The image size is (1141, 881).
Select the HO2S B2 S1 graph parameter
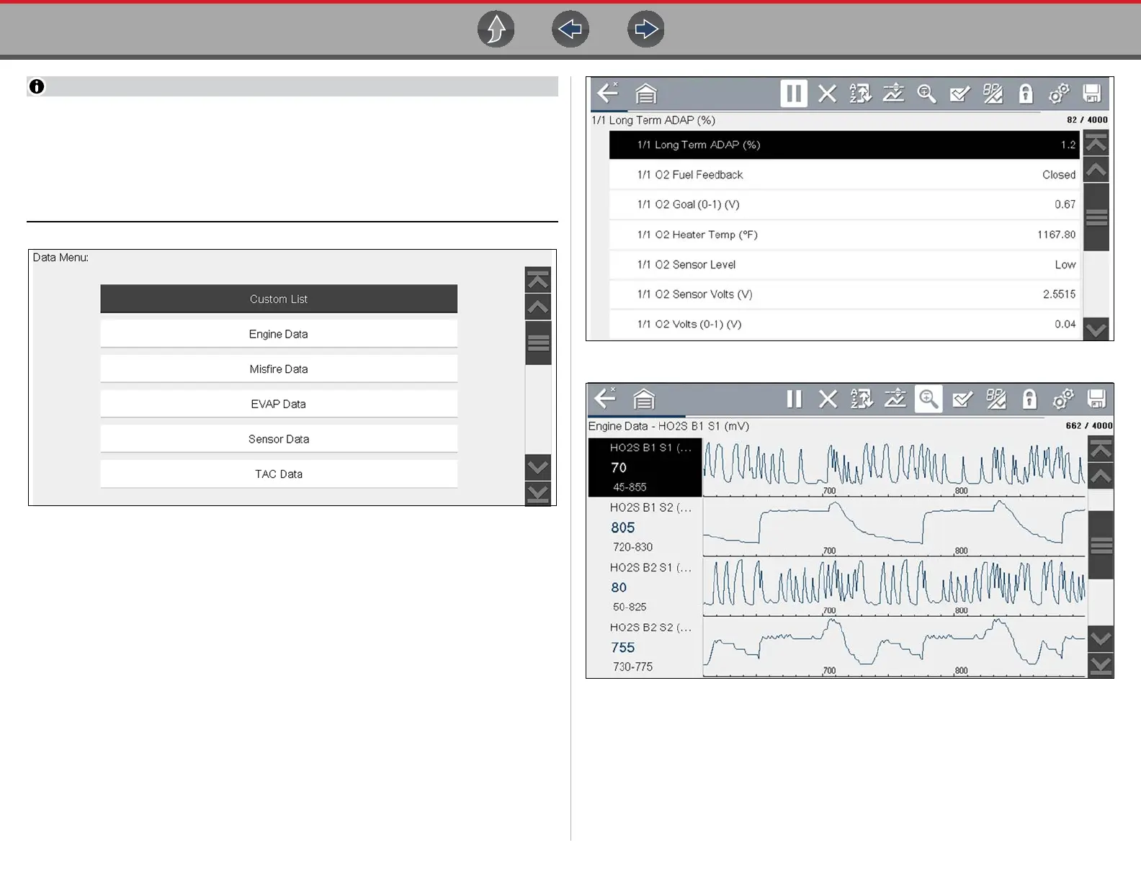coord(645,587)
